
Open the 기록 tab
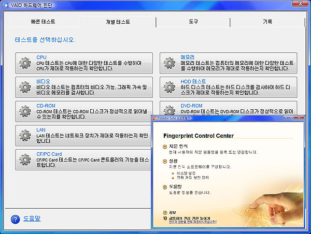(267, 22)
